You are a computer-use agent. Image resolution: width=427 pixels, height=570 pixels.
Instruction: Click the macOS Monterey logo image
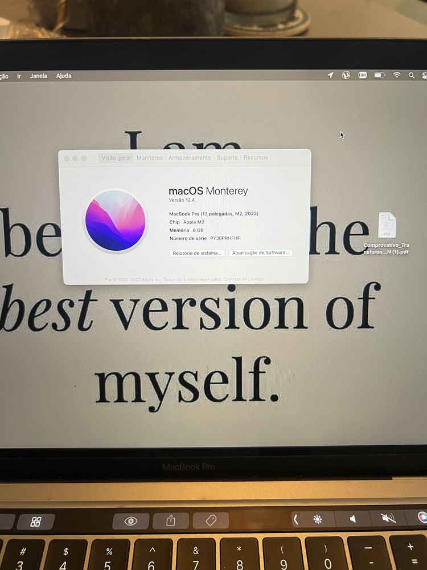[116, 220]
